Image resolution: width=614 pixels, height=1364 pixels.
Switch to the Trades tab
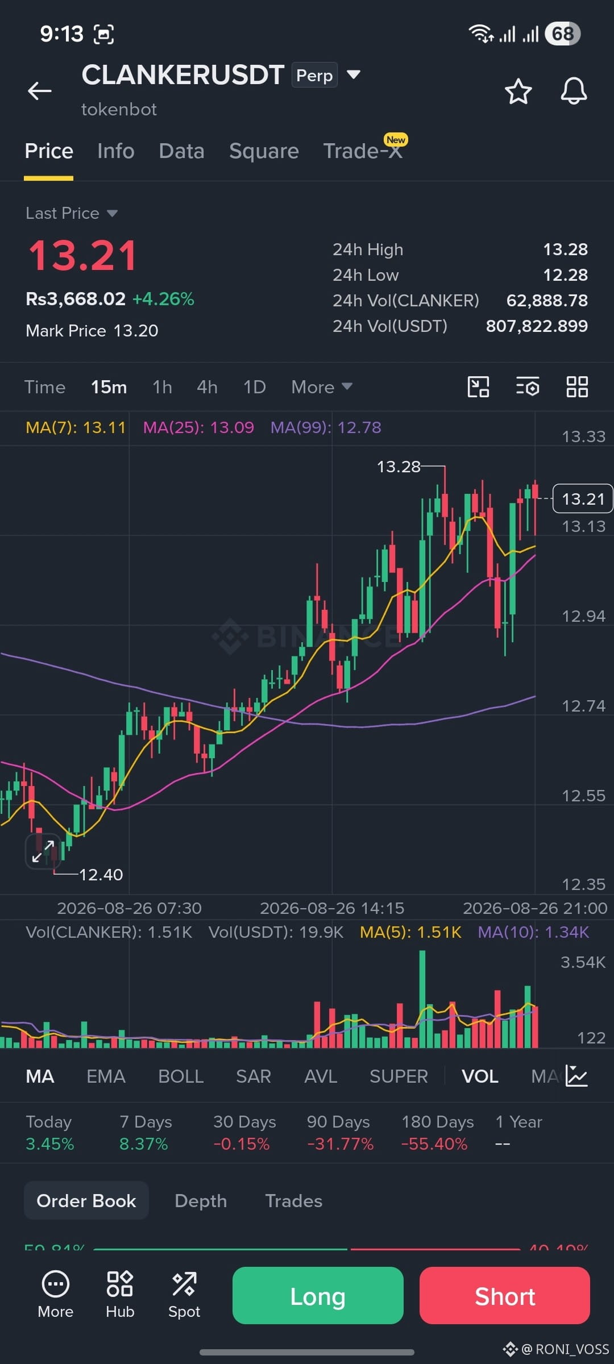[x=294, y=1200]
